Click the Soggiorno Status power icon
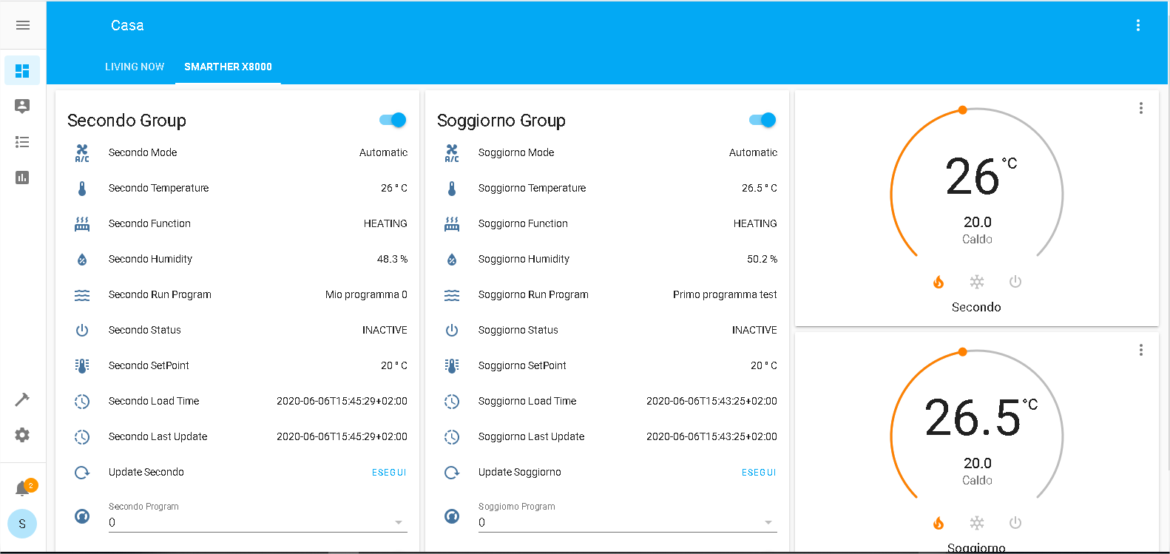1170x554 pixels. (452, 331)
